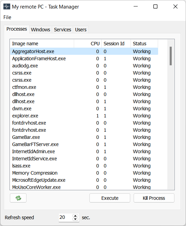The height and width of the screenshot is (226, 186).
Task: Select GameBarFTServer.exe process
Action: click(84, 144)
